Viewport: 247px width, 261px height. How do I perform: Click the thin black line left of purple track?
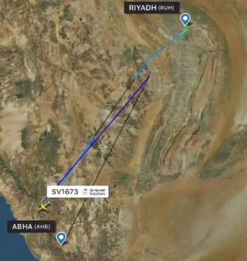click(x=113, y=108)
